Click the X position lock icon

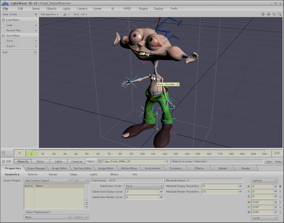(280, 186)
